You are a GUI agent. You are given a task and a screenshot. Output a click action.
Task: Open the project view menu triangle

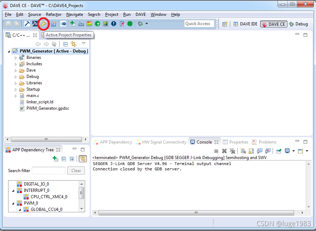(84, 43)
